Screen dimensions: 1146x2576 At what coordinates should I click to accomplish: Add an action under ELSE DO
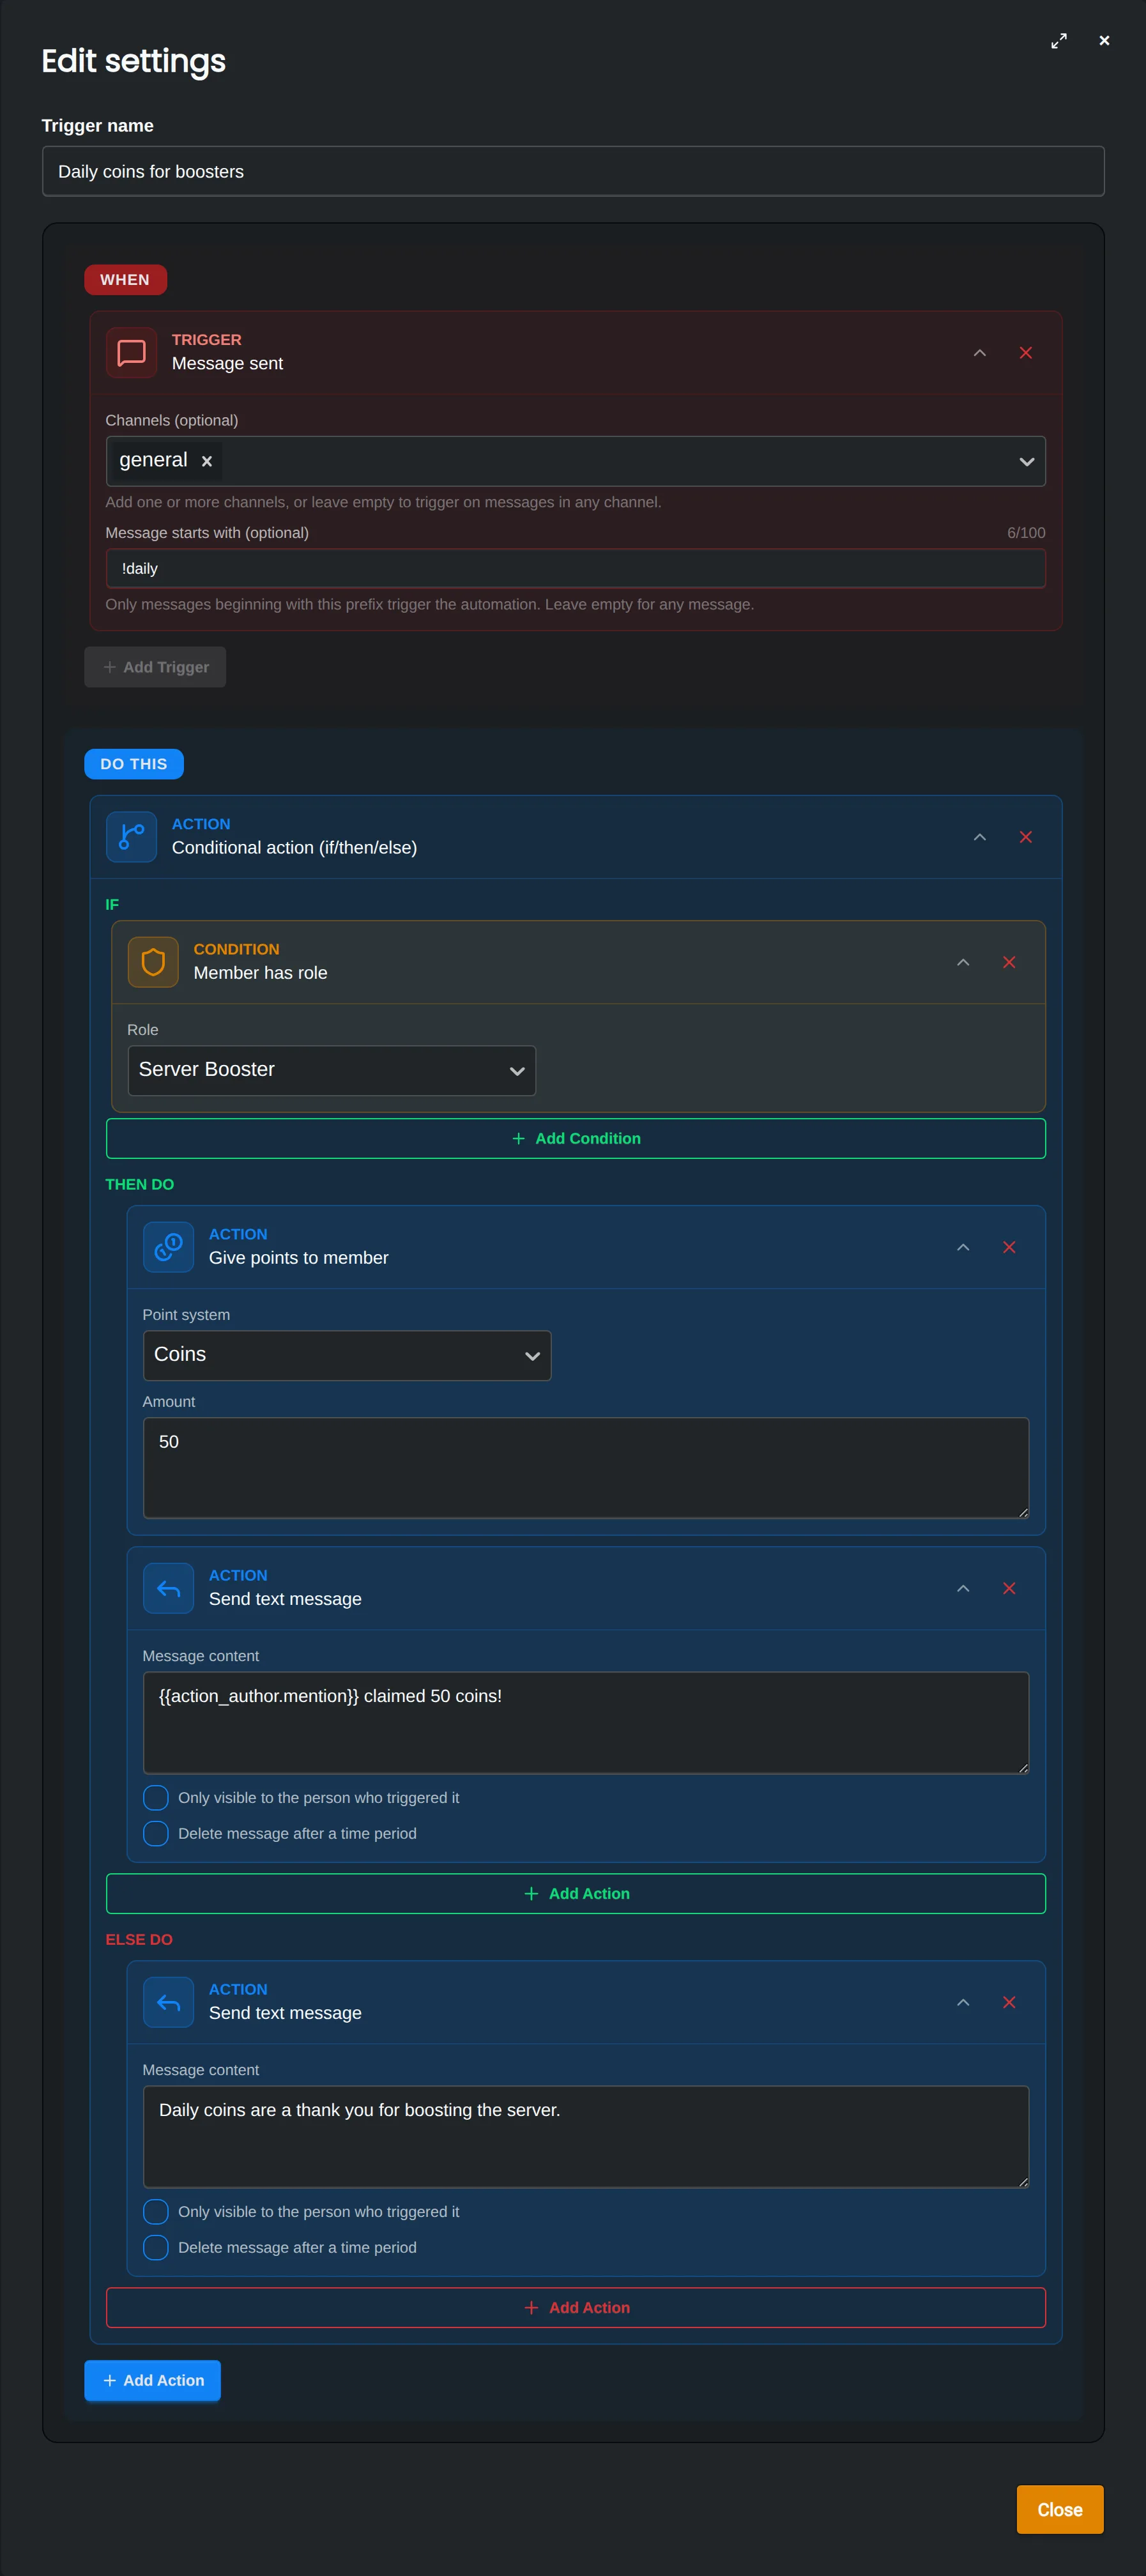point(576,2307)
